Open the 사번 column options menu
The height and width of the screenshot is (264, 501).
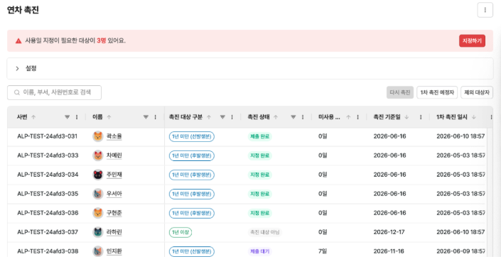[77, 117]
